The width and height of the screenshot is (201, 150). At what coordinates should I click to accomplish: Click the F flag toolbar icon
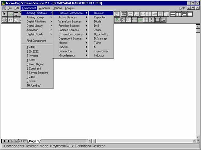[x=117, y=14]
